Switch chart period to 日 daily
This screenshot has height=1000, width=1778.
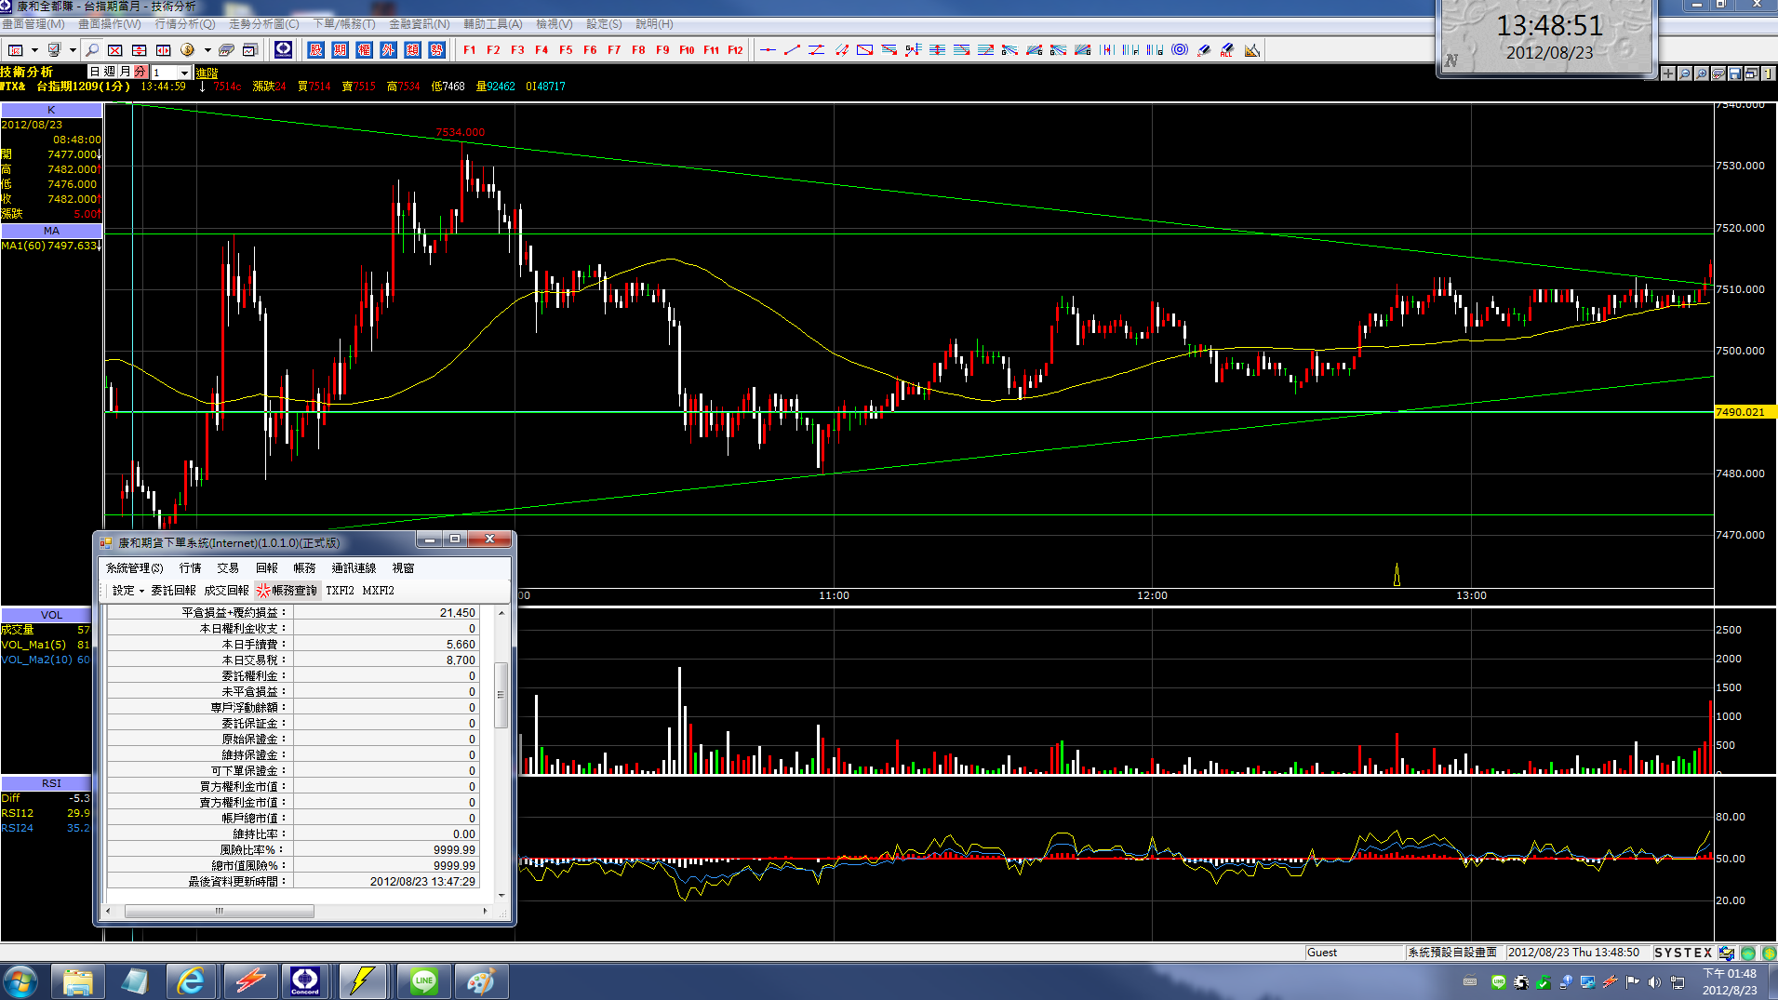(x=95, y=72)
